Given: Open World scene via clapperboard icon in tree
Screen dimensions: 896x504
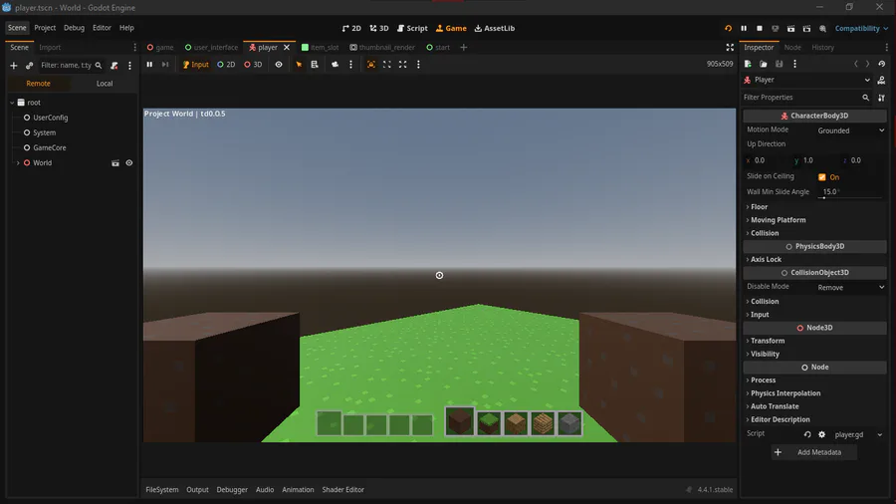Looking at the screenshot, I should [115, 163].
